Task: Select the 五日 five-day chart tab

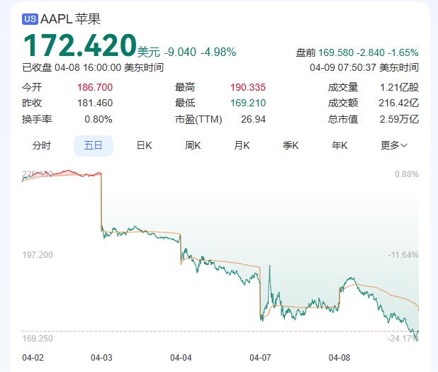Action: tap(94, 145)
